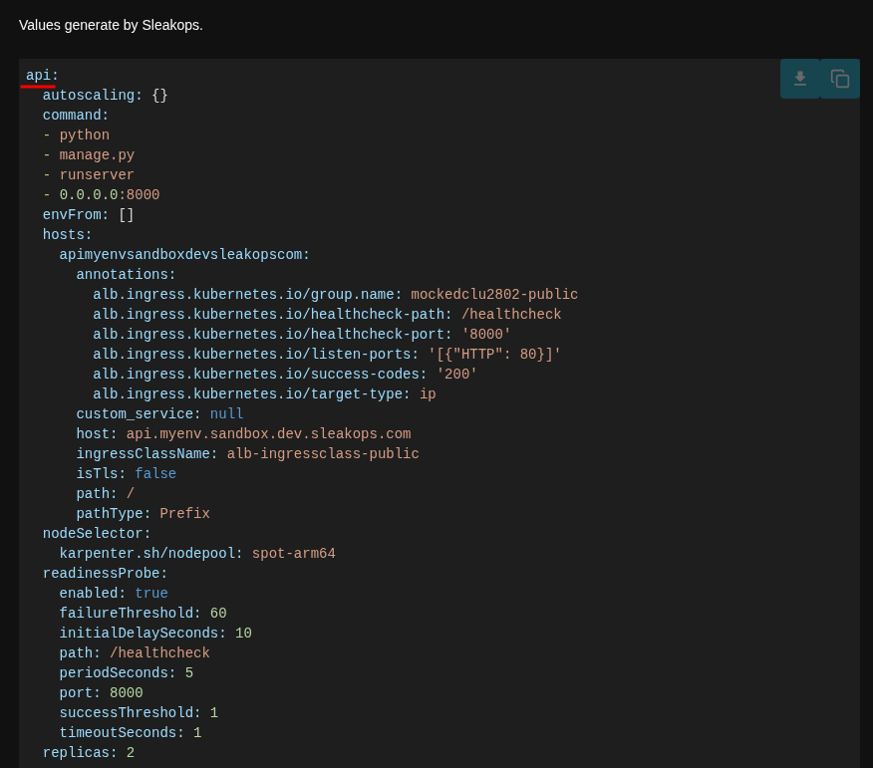Click the download values icon

point(800,79)
